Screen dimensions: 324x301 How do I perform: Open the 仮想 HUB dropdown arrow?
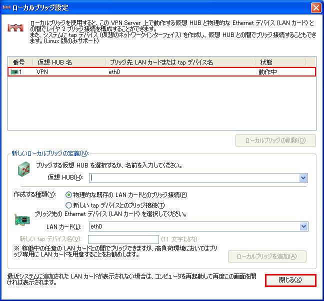[303, 178]
